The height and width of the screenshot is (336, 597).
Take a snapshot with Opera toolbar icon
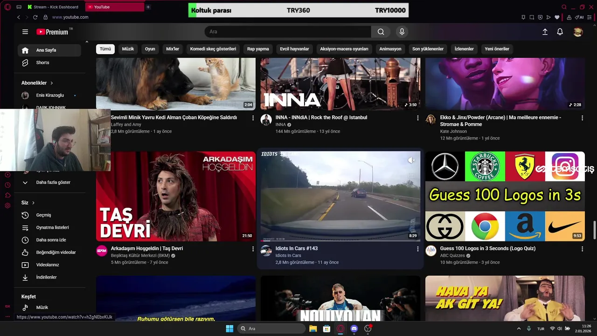point(532,17)
